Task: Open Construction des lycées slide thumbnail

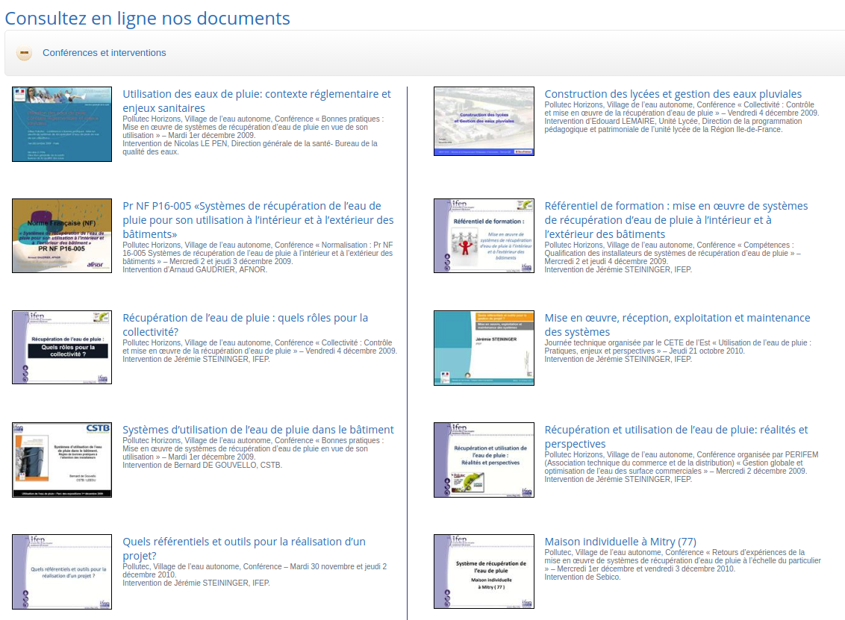Action: (484, 121)
